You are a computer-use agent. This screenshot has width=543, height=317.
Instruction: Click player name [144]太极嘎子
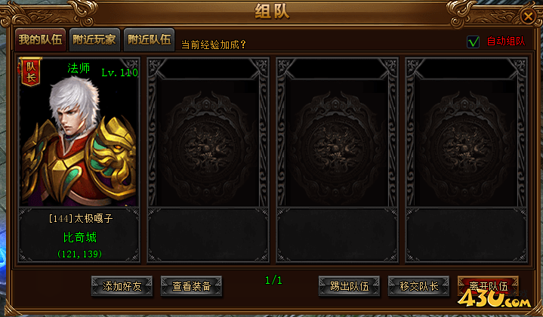(81, 218)
